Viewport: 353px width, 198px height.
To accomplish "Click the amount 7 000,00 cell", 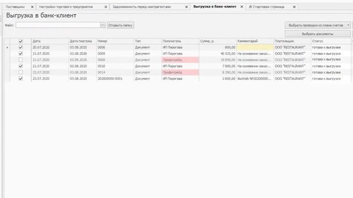I will coord(217,66).
